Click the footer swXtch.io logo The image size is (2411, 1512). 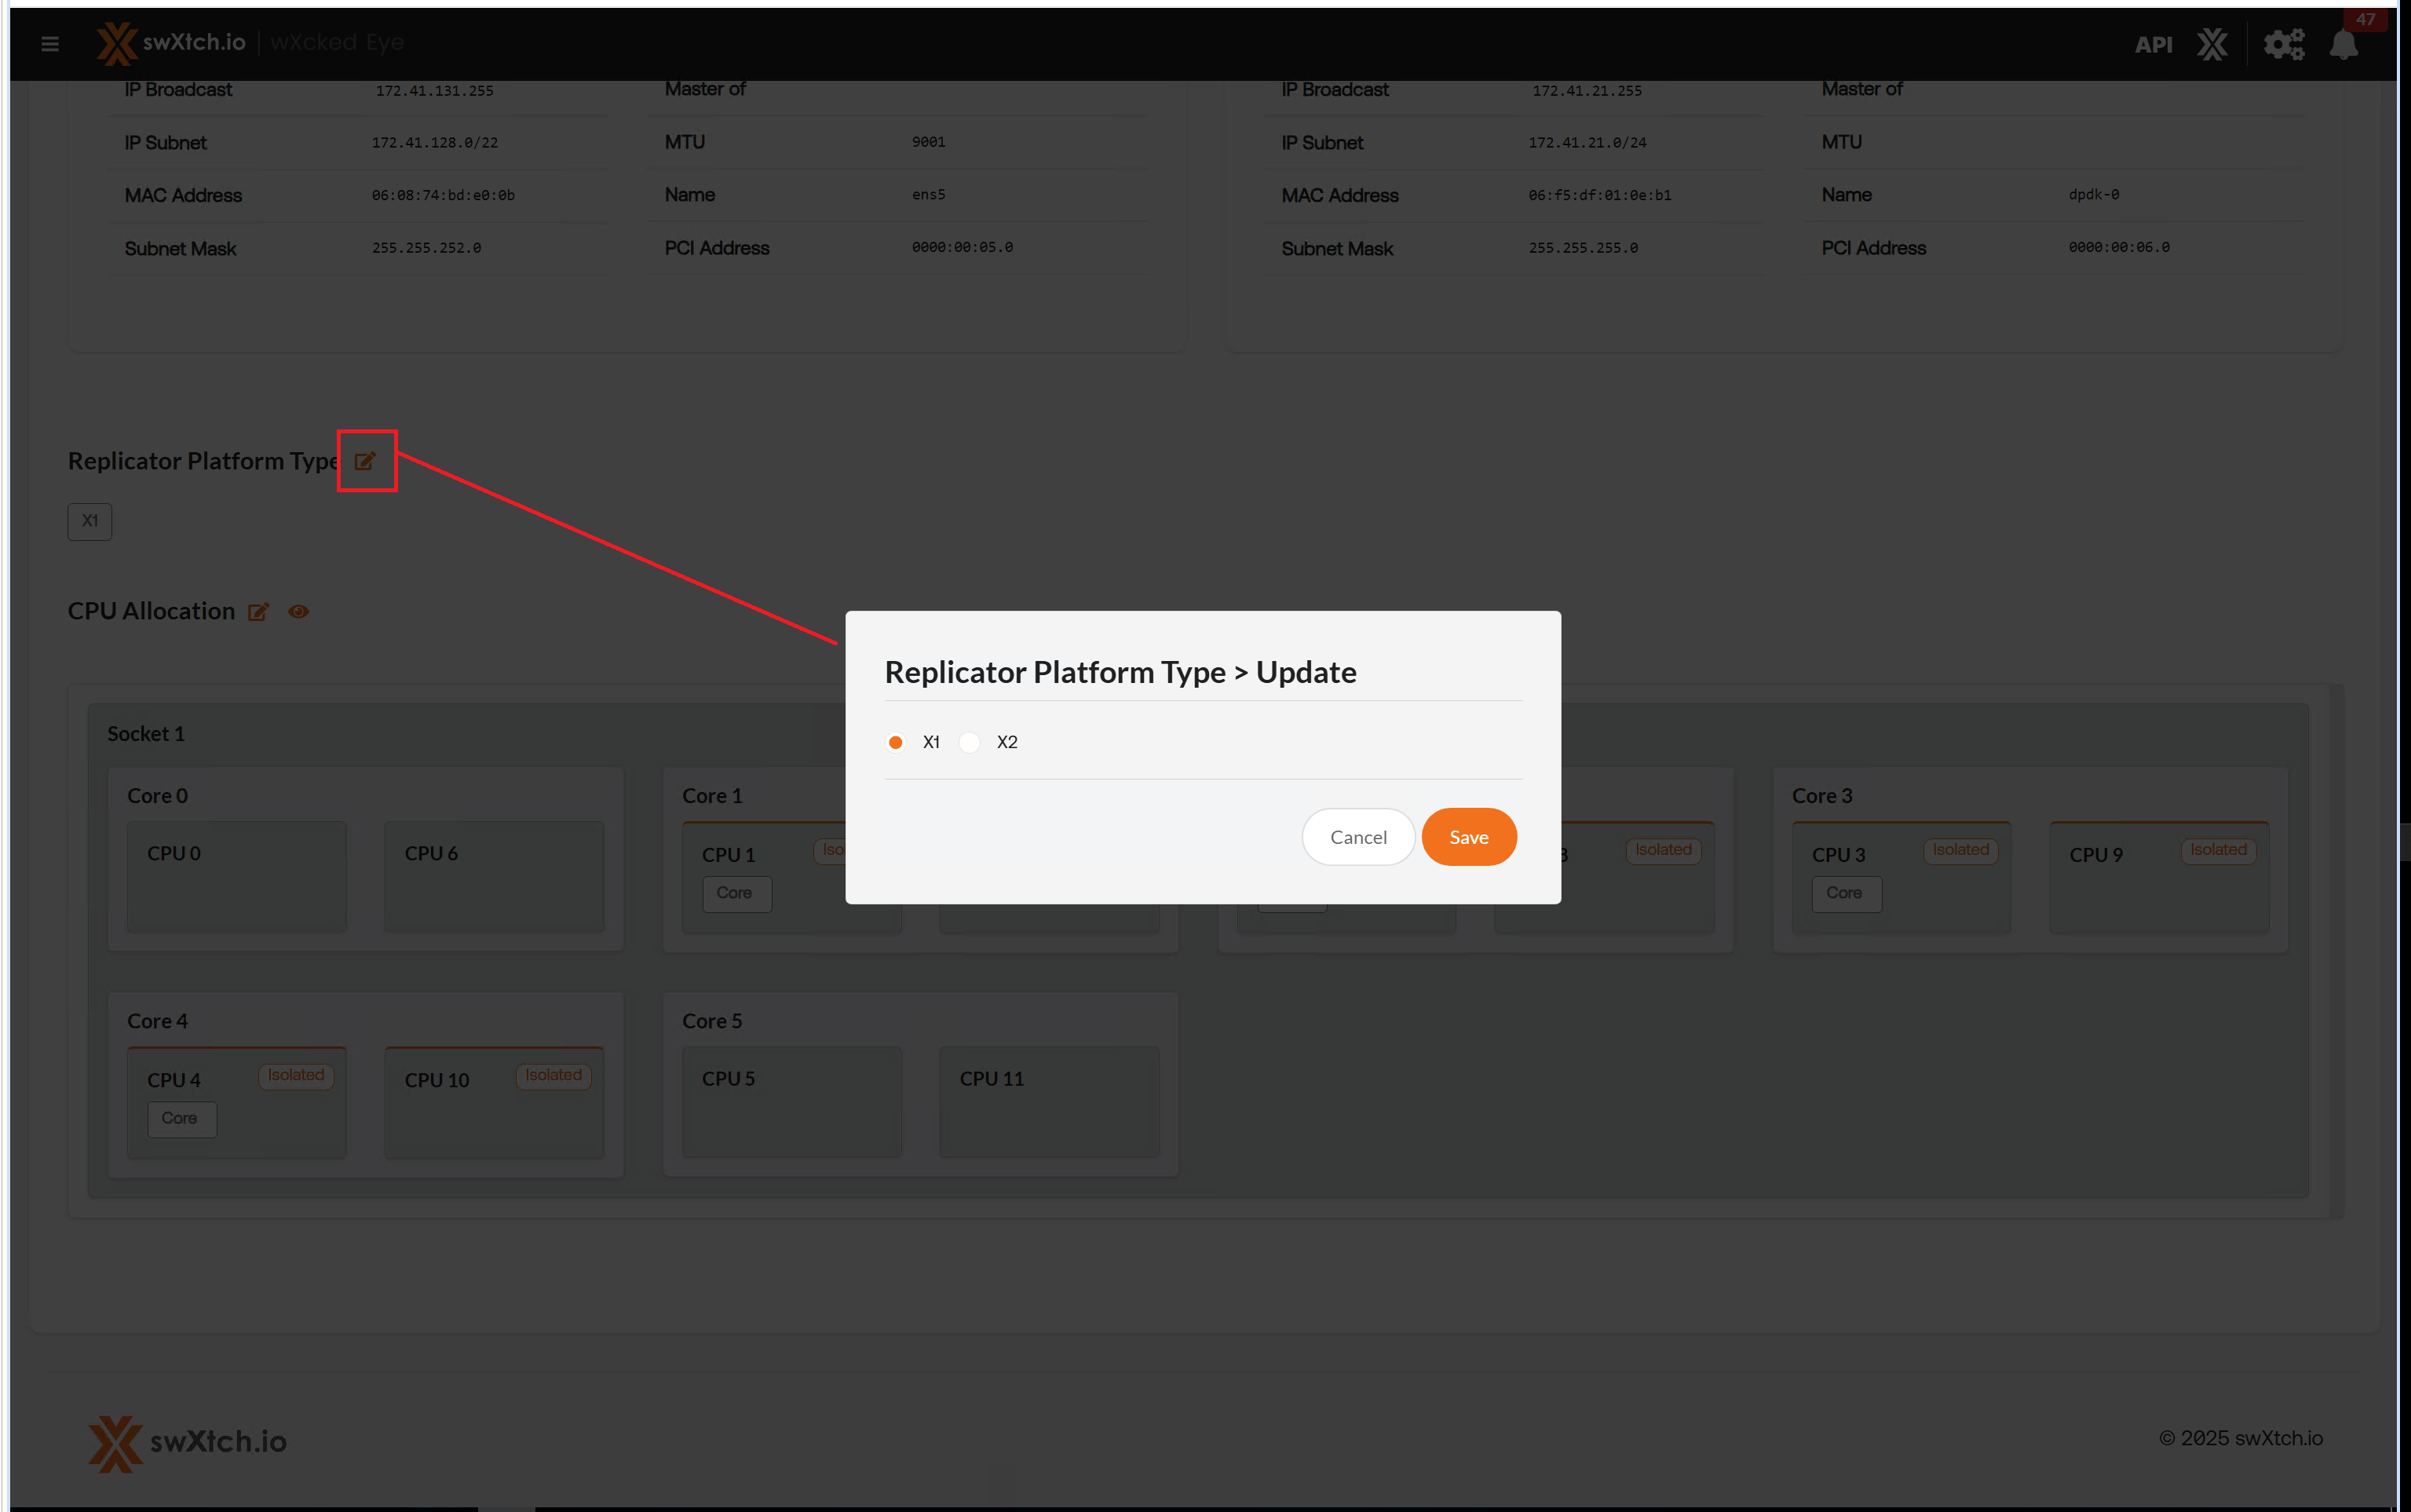tap(187, 1441)
